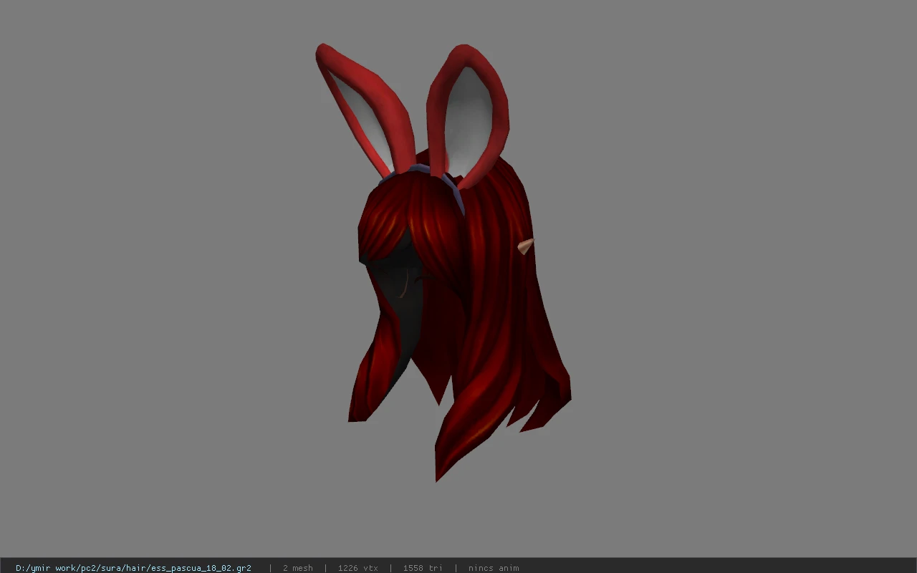
Task: Click the '1558 tri' triangle count
Action: pyautogui.click(x=423, y=568)
